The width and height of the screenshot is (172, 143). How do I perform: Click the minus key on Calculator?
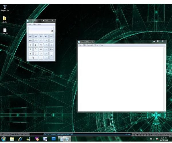click(46, 54)
